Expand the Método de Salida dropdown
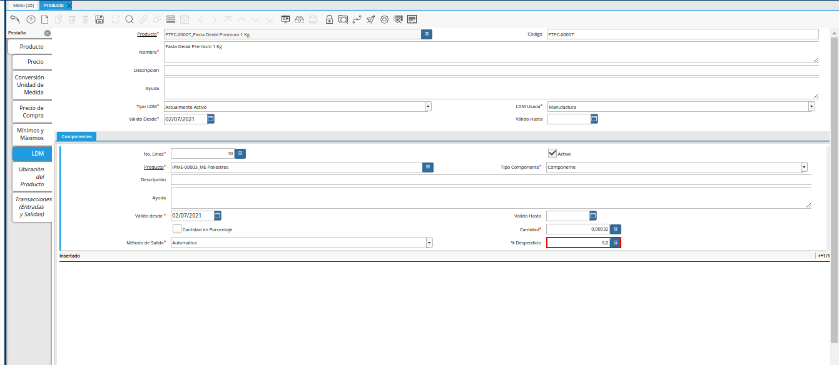 pyautogui.click(x=429, y=242)
